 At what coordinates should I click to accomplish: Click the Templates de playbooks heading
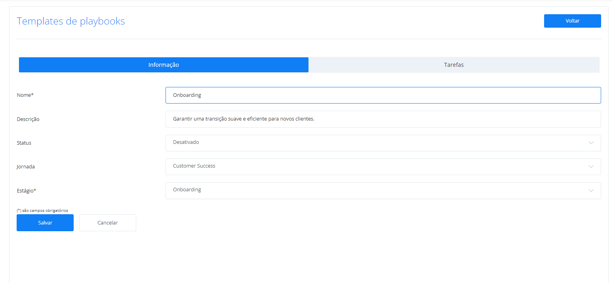pos(71,21)
